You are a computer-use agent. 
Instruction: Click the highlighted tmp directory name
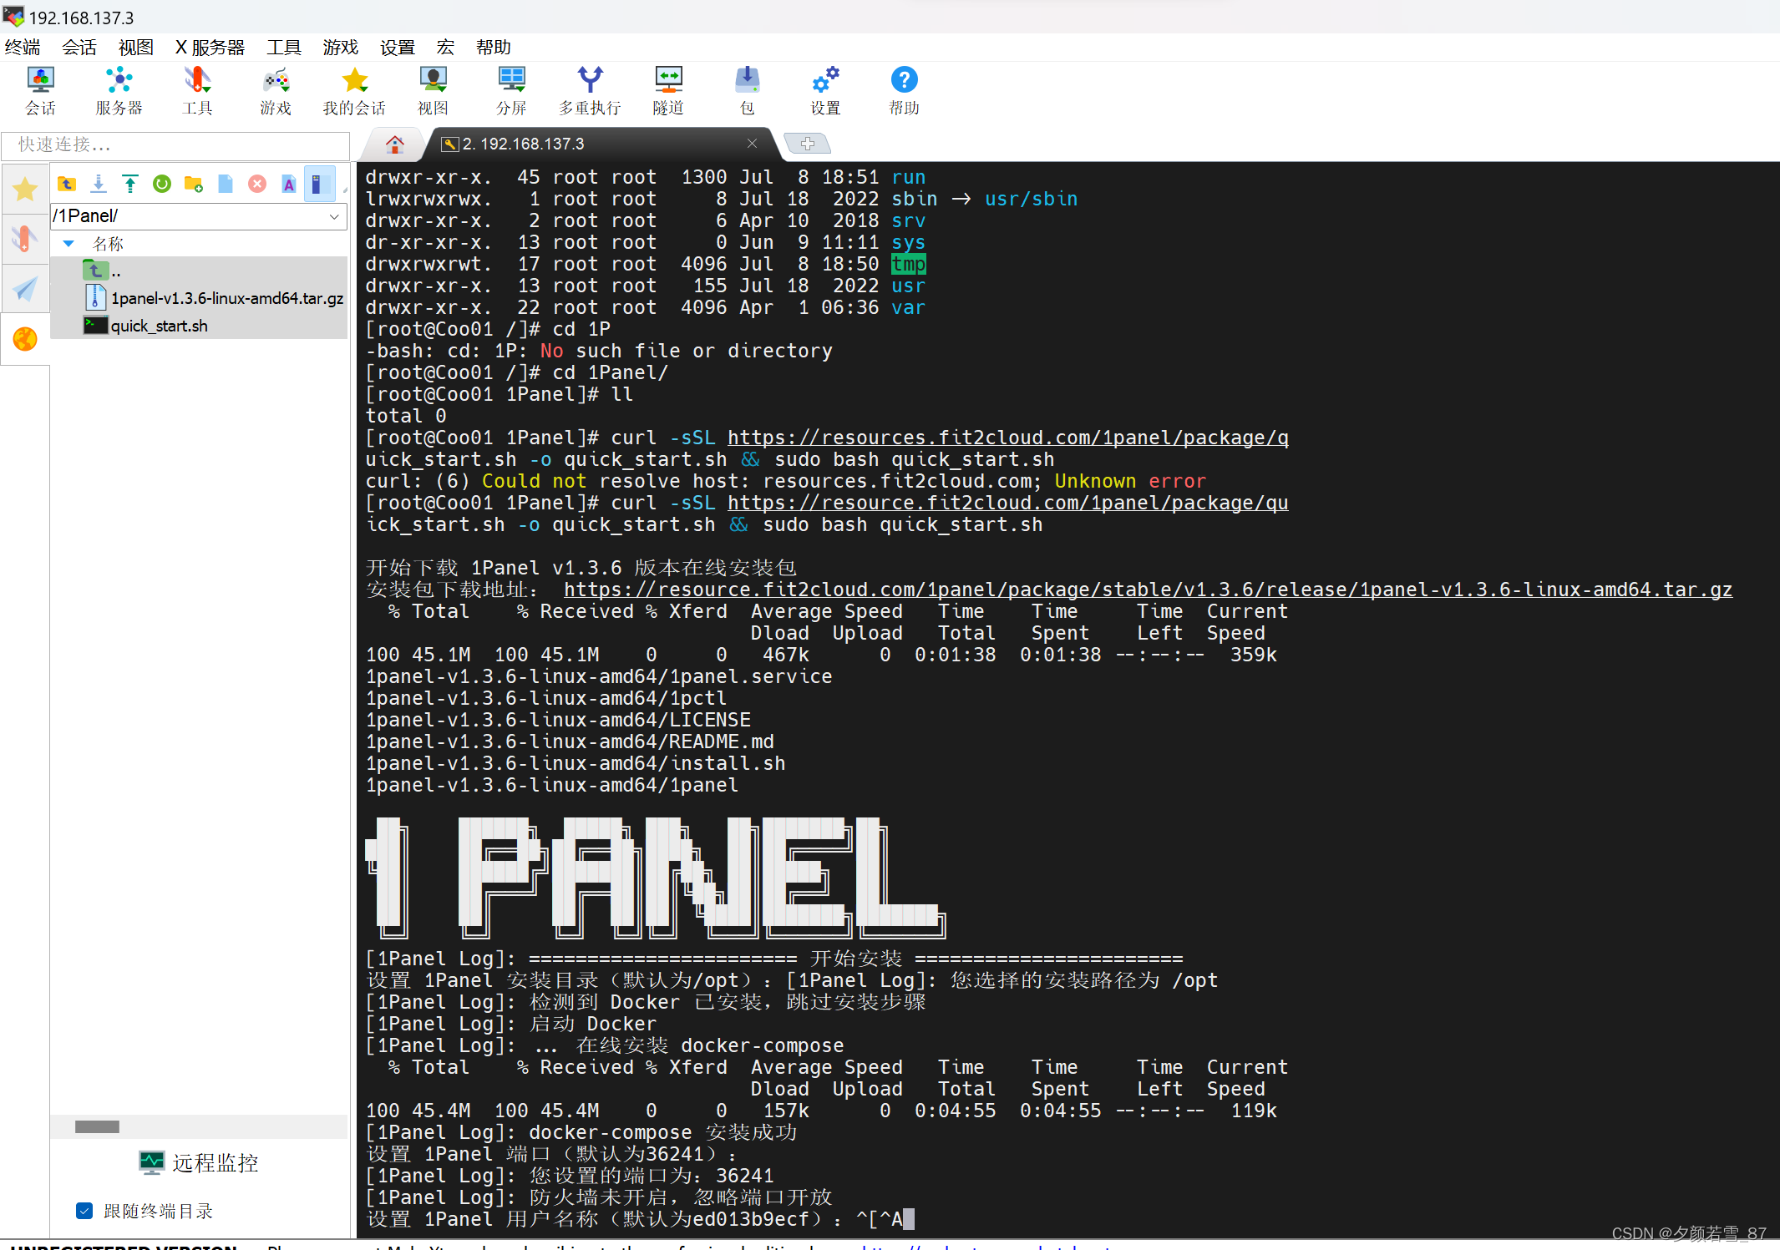[x=908, y=264]
